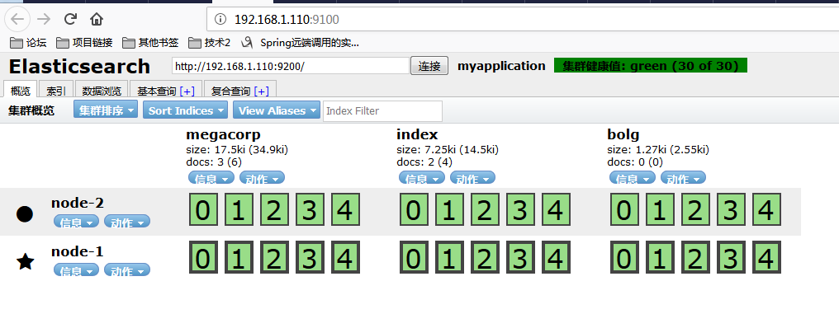Switch to the 索引 tab
This screenshot has height=314, width=839.
[55, 91]
